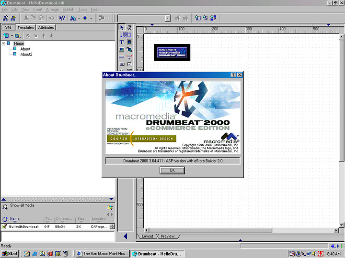345x258 pixels.
Task: Click the Paste clipboard icon
Action: [41, 18]
